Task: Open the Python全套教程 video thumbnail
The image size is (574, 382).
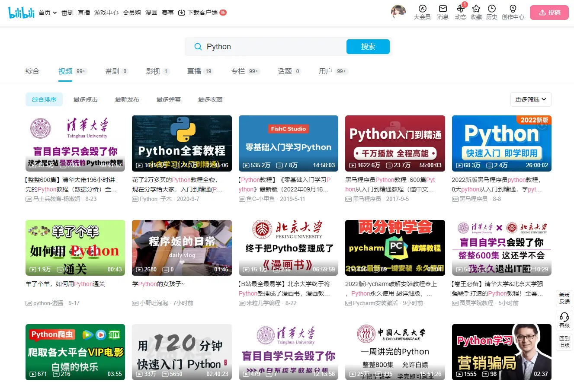Action: [182, 143]
